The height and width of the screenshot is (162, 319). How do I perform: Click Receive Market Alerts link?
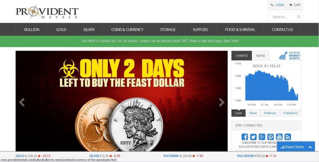[290, 55]
